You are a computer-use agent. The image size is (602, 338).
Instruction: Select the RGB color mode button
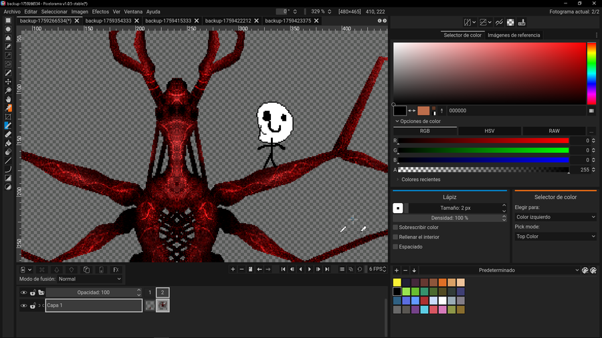point(425,131)
